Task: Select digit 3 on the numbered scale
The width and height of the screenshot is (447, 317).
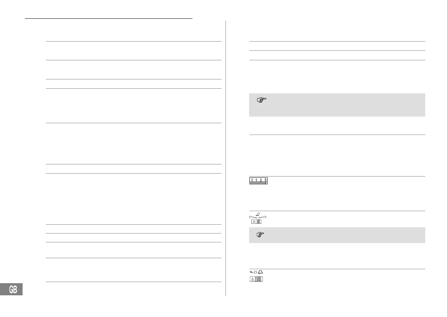Action: pyautogui.click(x=265, y=179)
